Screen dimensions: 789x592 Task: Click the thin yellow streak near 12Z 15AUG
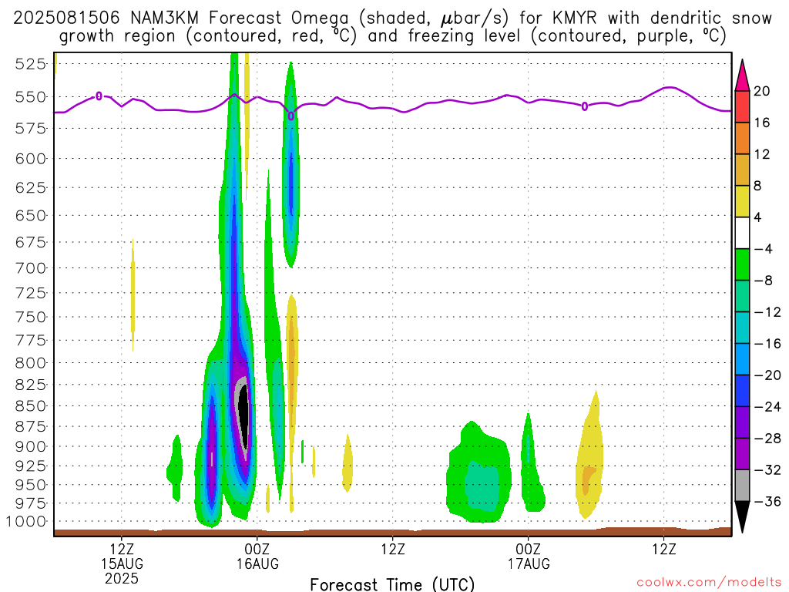coord(133,294)
